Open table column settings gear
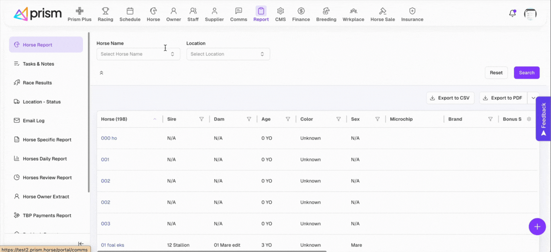This screenshot has width=551, height=252. point(529,119)
